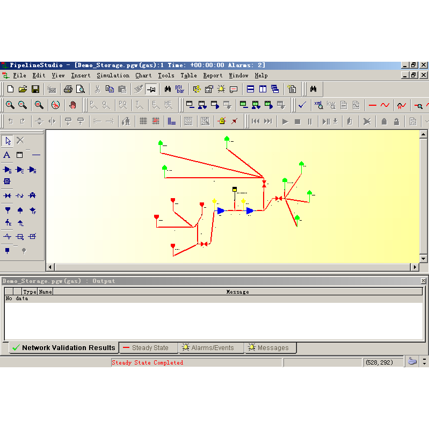Cascade the windows
Image resolution: width=429 pixels, height=429 pixels.
(275, 89)
